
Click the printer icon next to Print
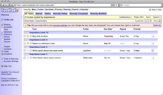(159, 21)
